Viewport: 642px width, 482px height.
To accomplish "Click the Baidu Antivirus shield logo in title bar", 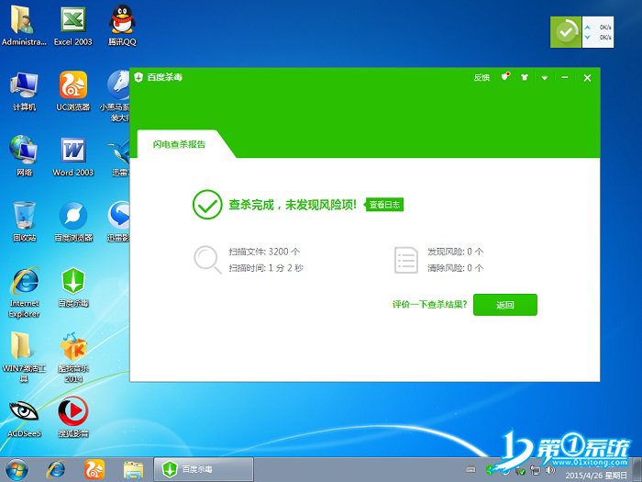I will click(138, 77).
